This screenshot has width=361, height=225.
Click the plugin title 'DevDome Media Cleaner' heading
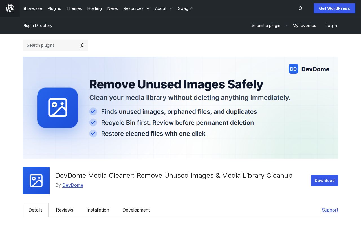(174, 175)
